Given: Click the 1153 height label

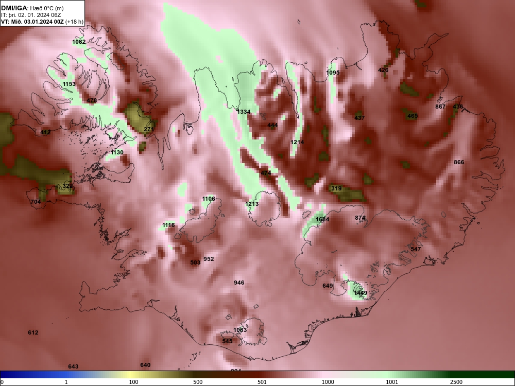Looking at the screenshot, I should 69,84.
